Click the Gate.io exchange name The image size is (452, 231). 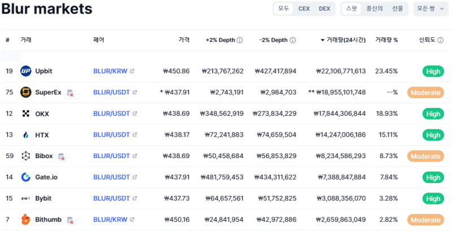46,177
